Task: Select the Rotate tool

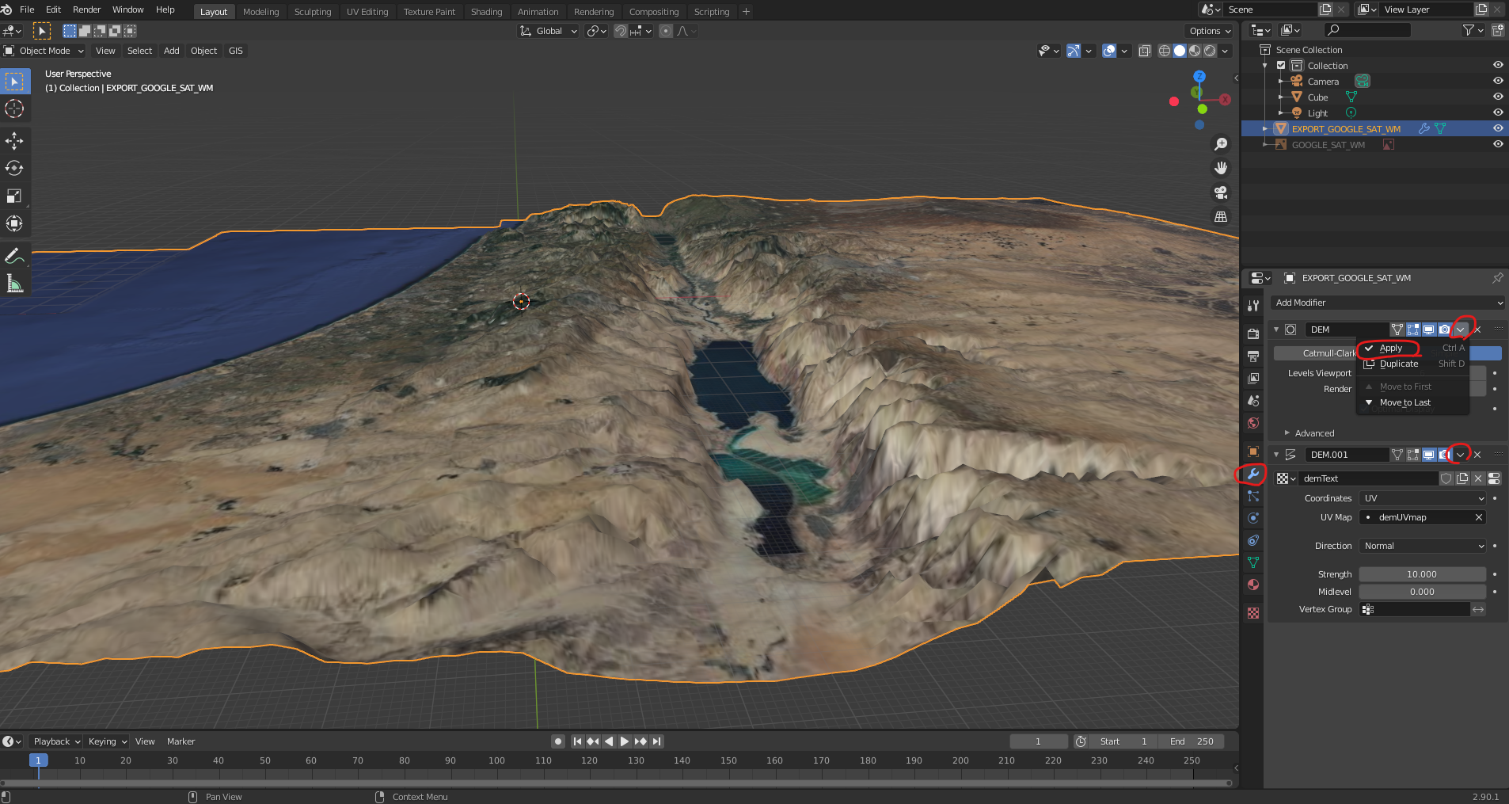Action: tap(14, 168)
